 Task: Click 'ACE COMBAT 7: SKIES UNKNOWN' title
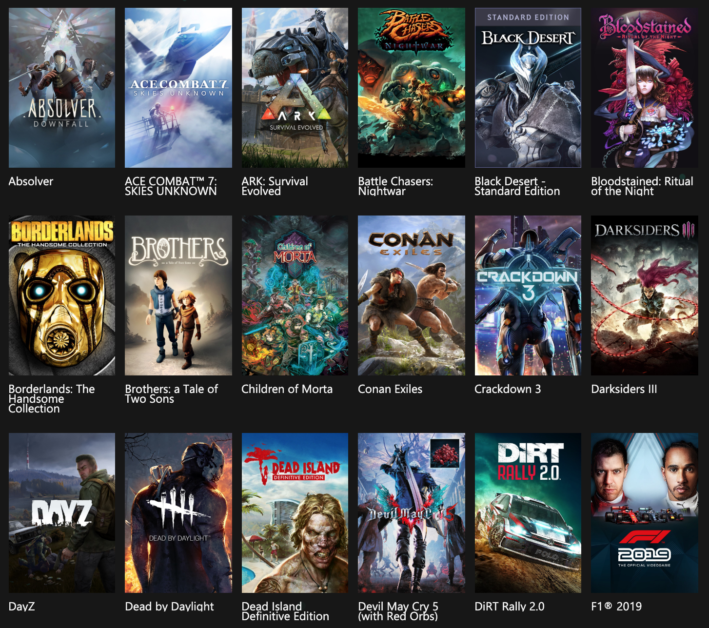[x=171, y=186]
